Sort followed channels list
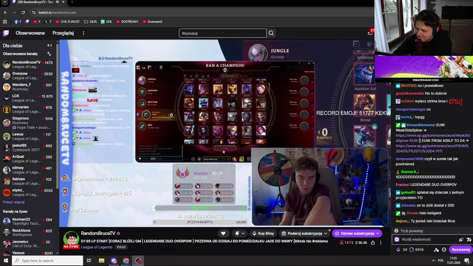 point(49,54)
